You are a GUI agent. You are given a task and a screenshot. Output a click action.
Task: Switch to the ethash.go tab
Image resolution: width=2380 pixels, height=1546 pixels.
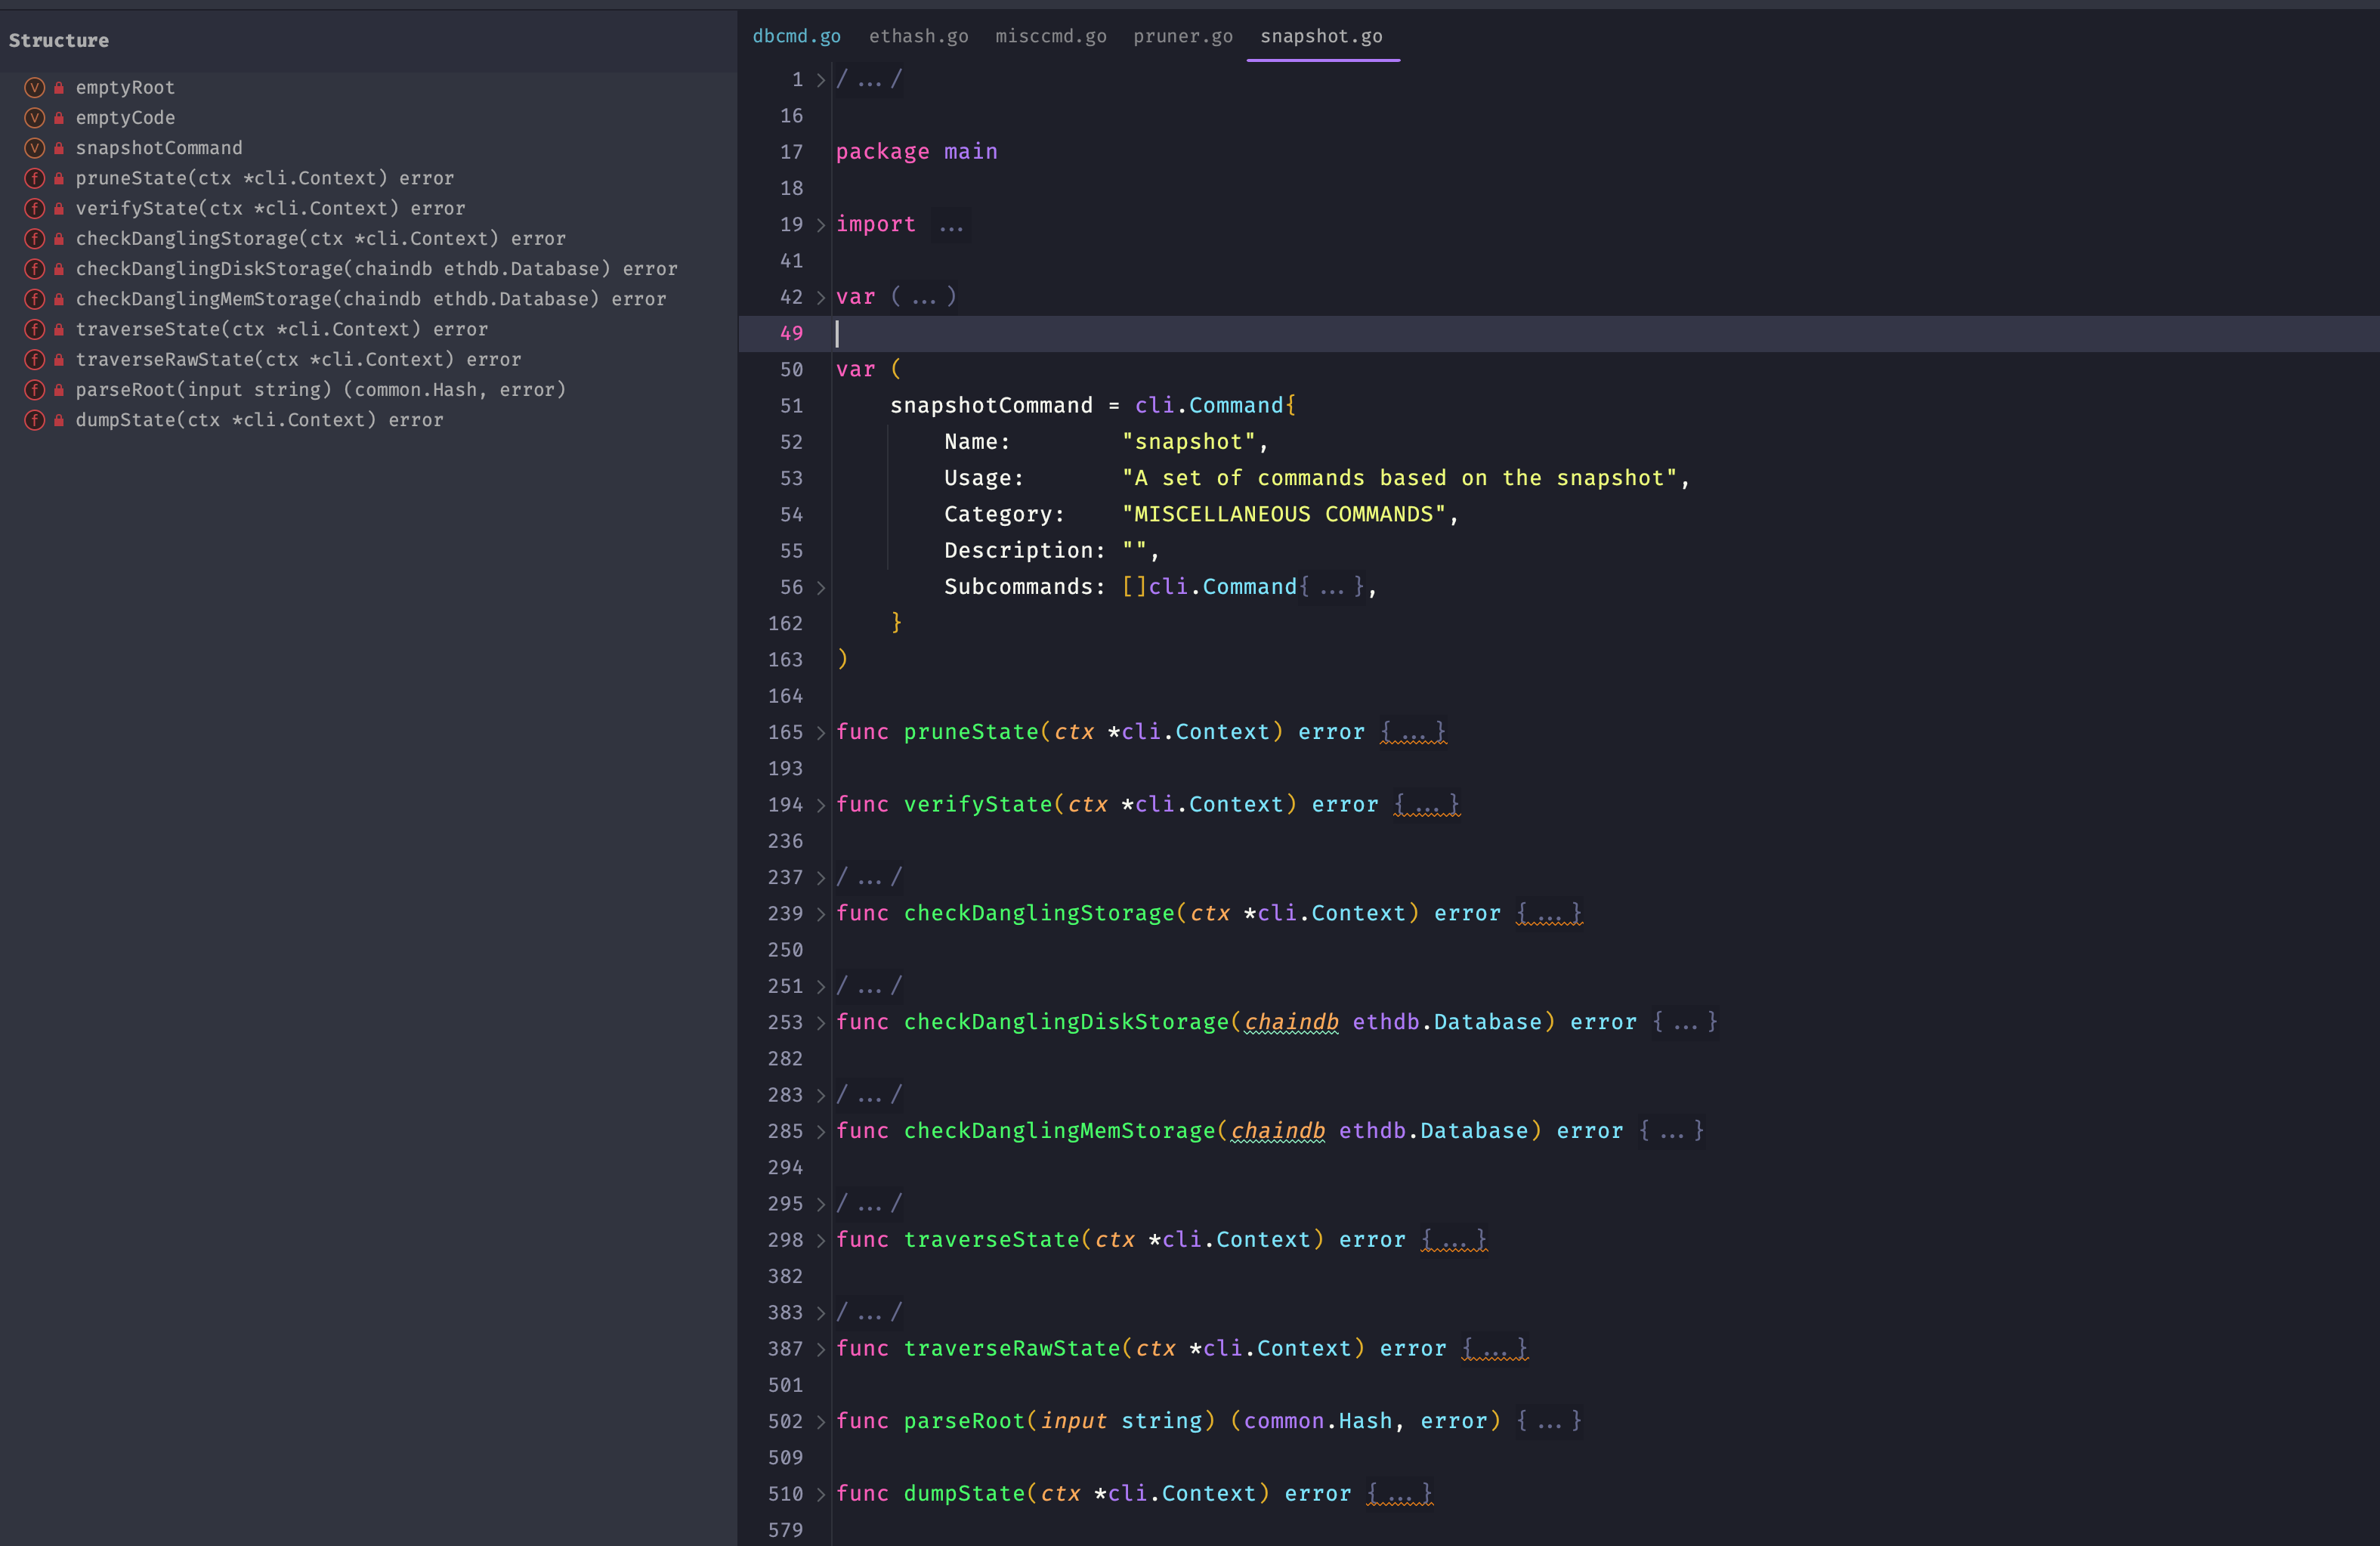[x=918, y=36]
